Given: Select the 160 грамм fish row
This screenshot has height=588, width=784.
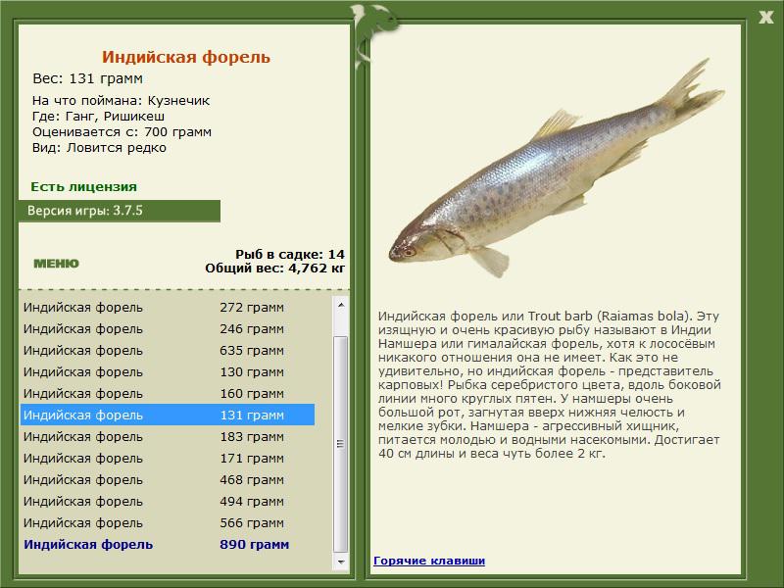Looking at the screenshot, I should click(x=168, y=393).
